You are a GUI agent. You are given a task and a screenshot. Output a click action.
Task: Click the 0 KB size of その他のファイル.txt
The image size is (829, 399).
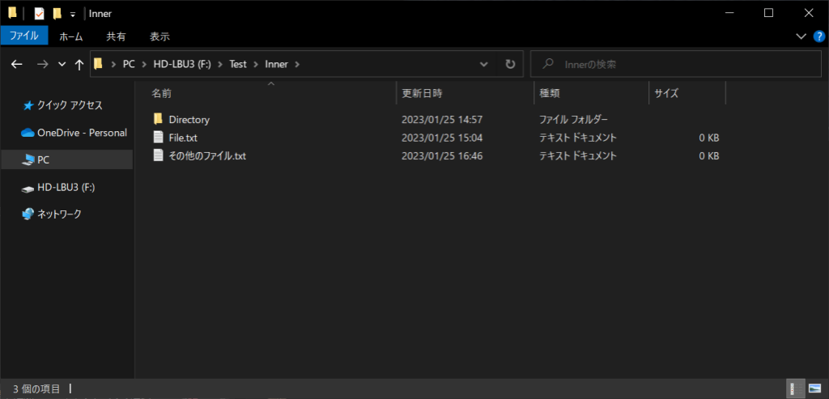(x=709, y=156)
